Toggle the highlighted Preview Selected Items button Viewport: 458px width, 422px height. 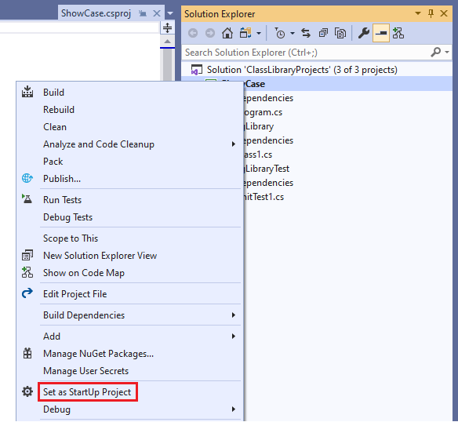coord(381,33)
